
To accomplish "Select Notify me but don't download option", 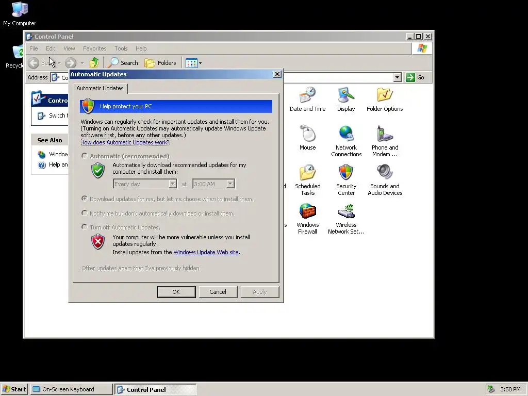I will coord(85,213).
